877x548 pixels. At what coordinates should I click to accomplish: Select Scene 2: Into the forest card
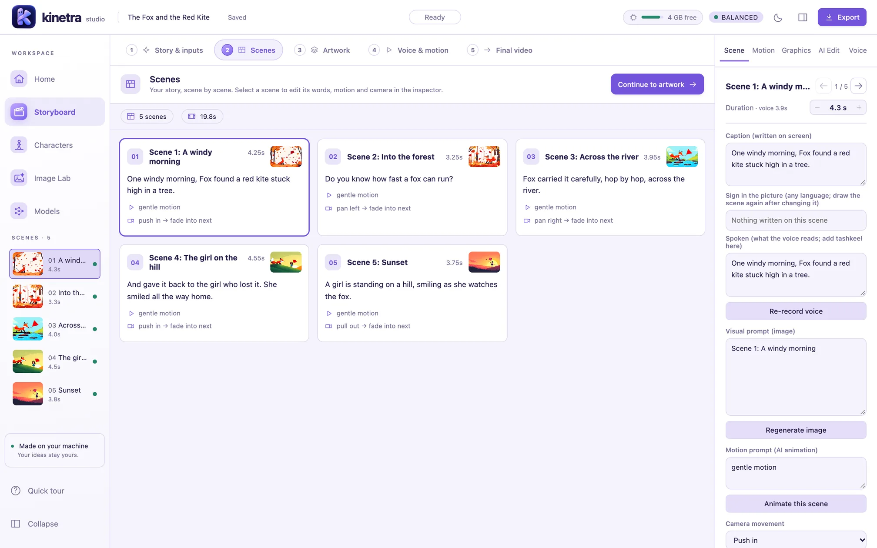[x=412, y=187]
